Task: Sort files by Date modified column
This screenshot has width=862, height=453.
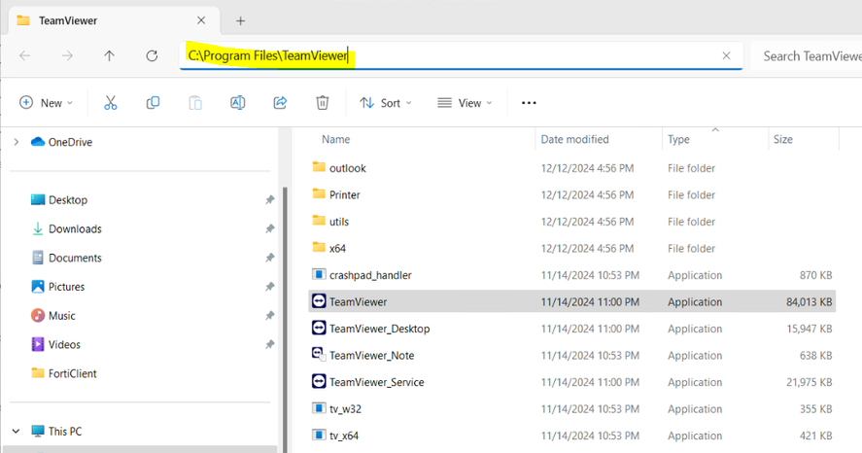Action: (x=575, y=139)
